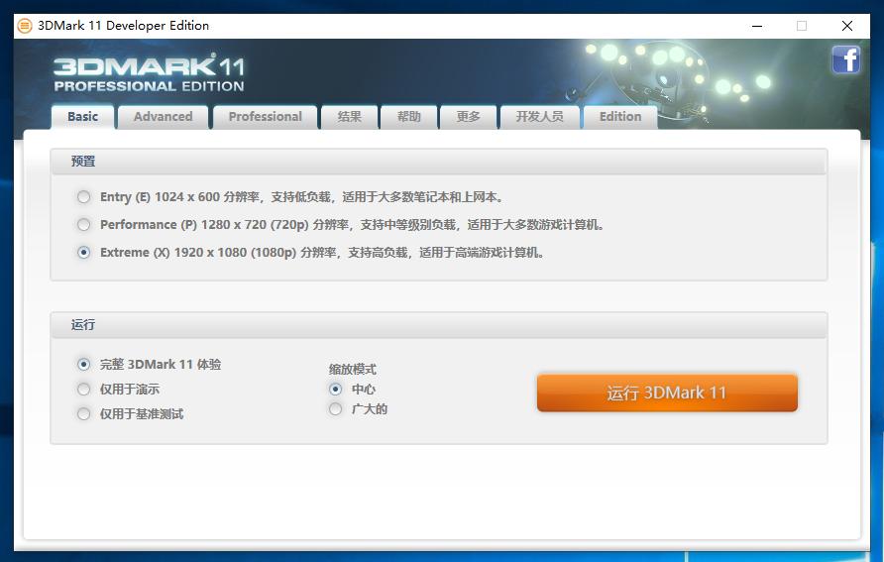Choose 仅用于演示 run option
Image resolution: width=884 pixels, height=562 pixels.
tap(83, 389)
